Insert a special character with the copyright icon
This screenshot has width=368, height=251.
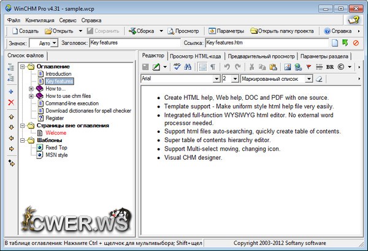[341, 67]
